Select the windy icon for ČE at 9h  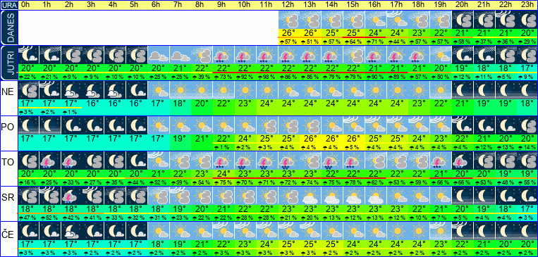[224, 231]
